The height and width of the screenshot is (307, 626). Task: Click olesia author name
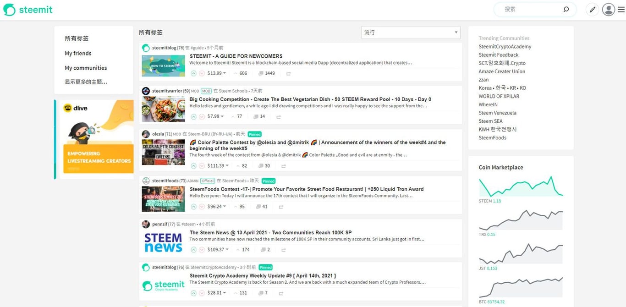(x=158, y=134)
